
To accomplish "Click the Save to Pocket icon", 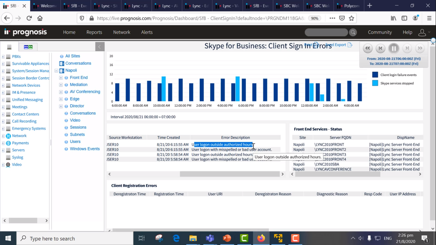I will [x=342, y=18].
